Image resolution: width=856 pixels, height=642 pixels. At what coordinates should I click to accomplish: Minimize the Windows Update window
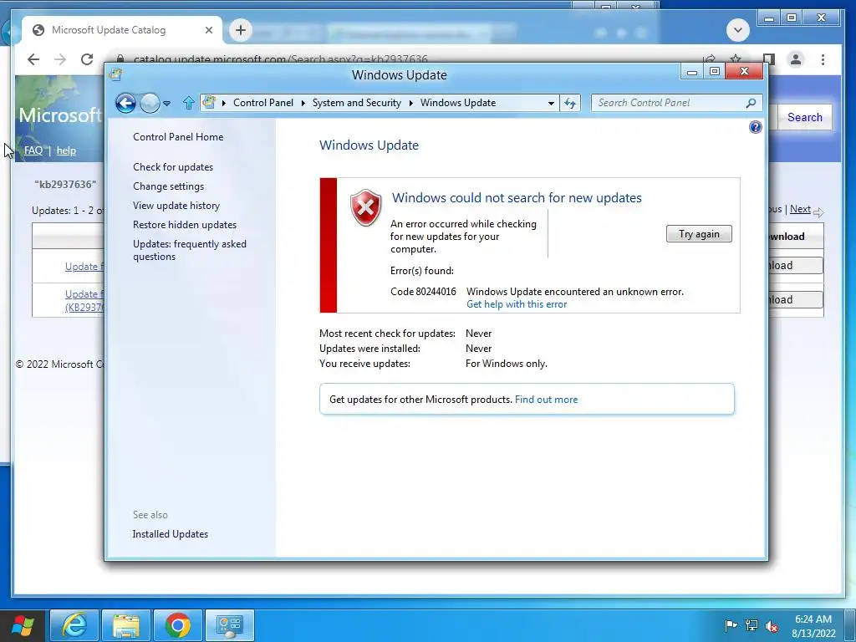691,72
